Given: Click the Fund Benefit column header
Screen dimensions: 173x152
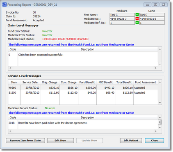Looking at the screenshot, I should click(x=87, y=82).
